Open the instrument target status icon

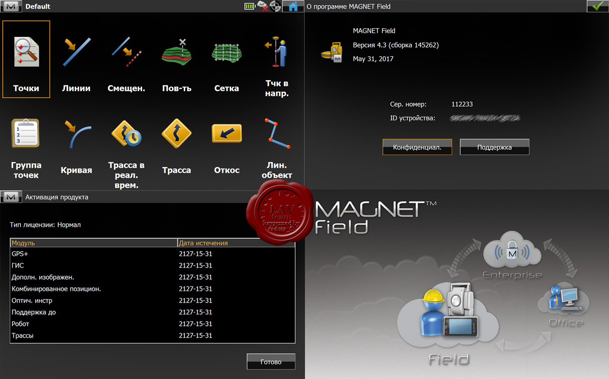(275, 6)
